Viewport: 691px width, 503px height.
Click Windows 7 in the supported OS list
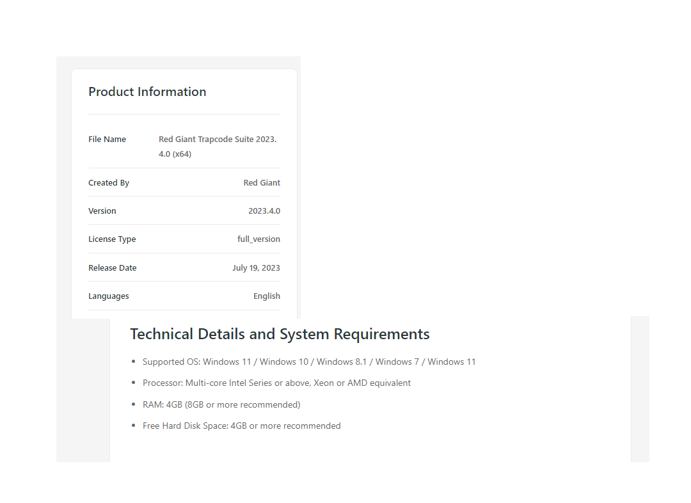point(397,362)
